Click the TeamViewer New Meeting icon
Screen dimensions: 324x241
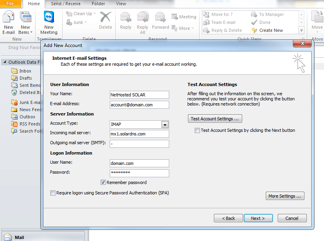(x=49, y=17)
